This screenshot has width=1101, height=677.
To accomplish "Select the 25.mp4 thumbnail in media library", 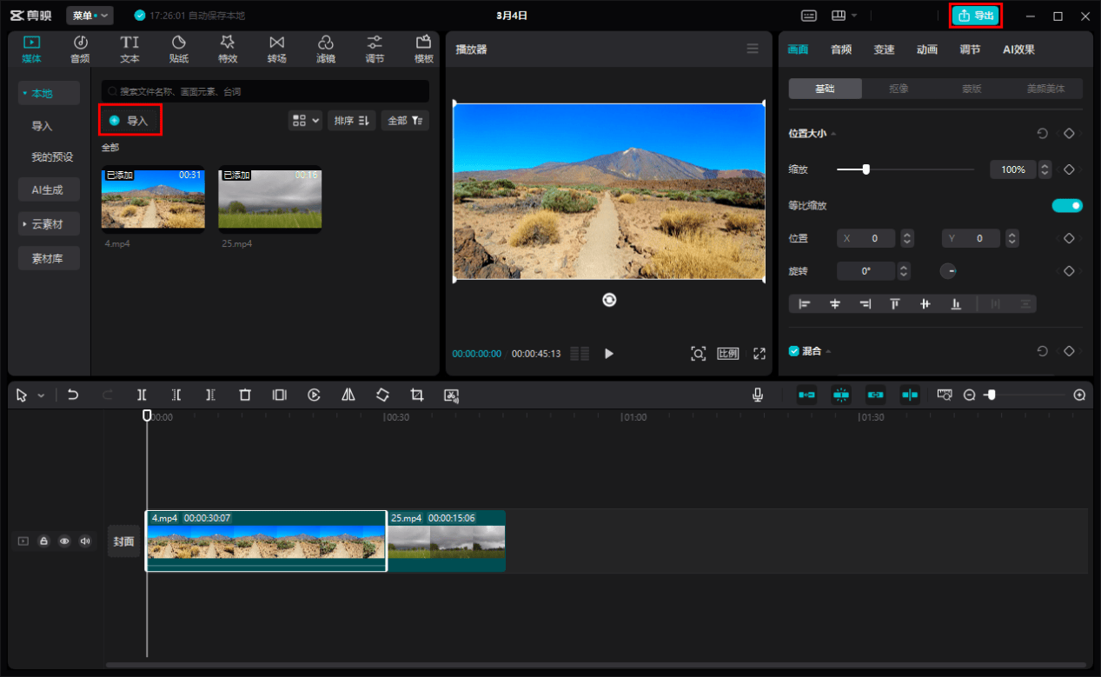I will pyautogui.click(x=269, y=200).
